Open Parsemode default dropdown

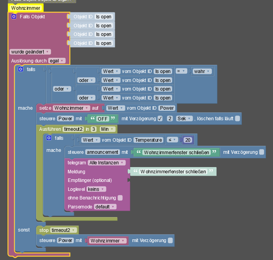105,207
